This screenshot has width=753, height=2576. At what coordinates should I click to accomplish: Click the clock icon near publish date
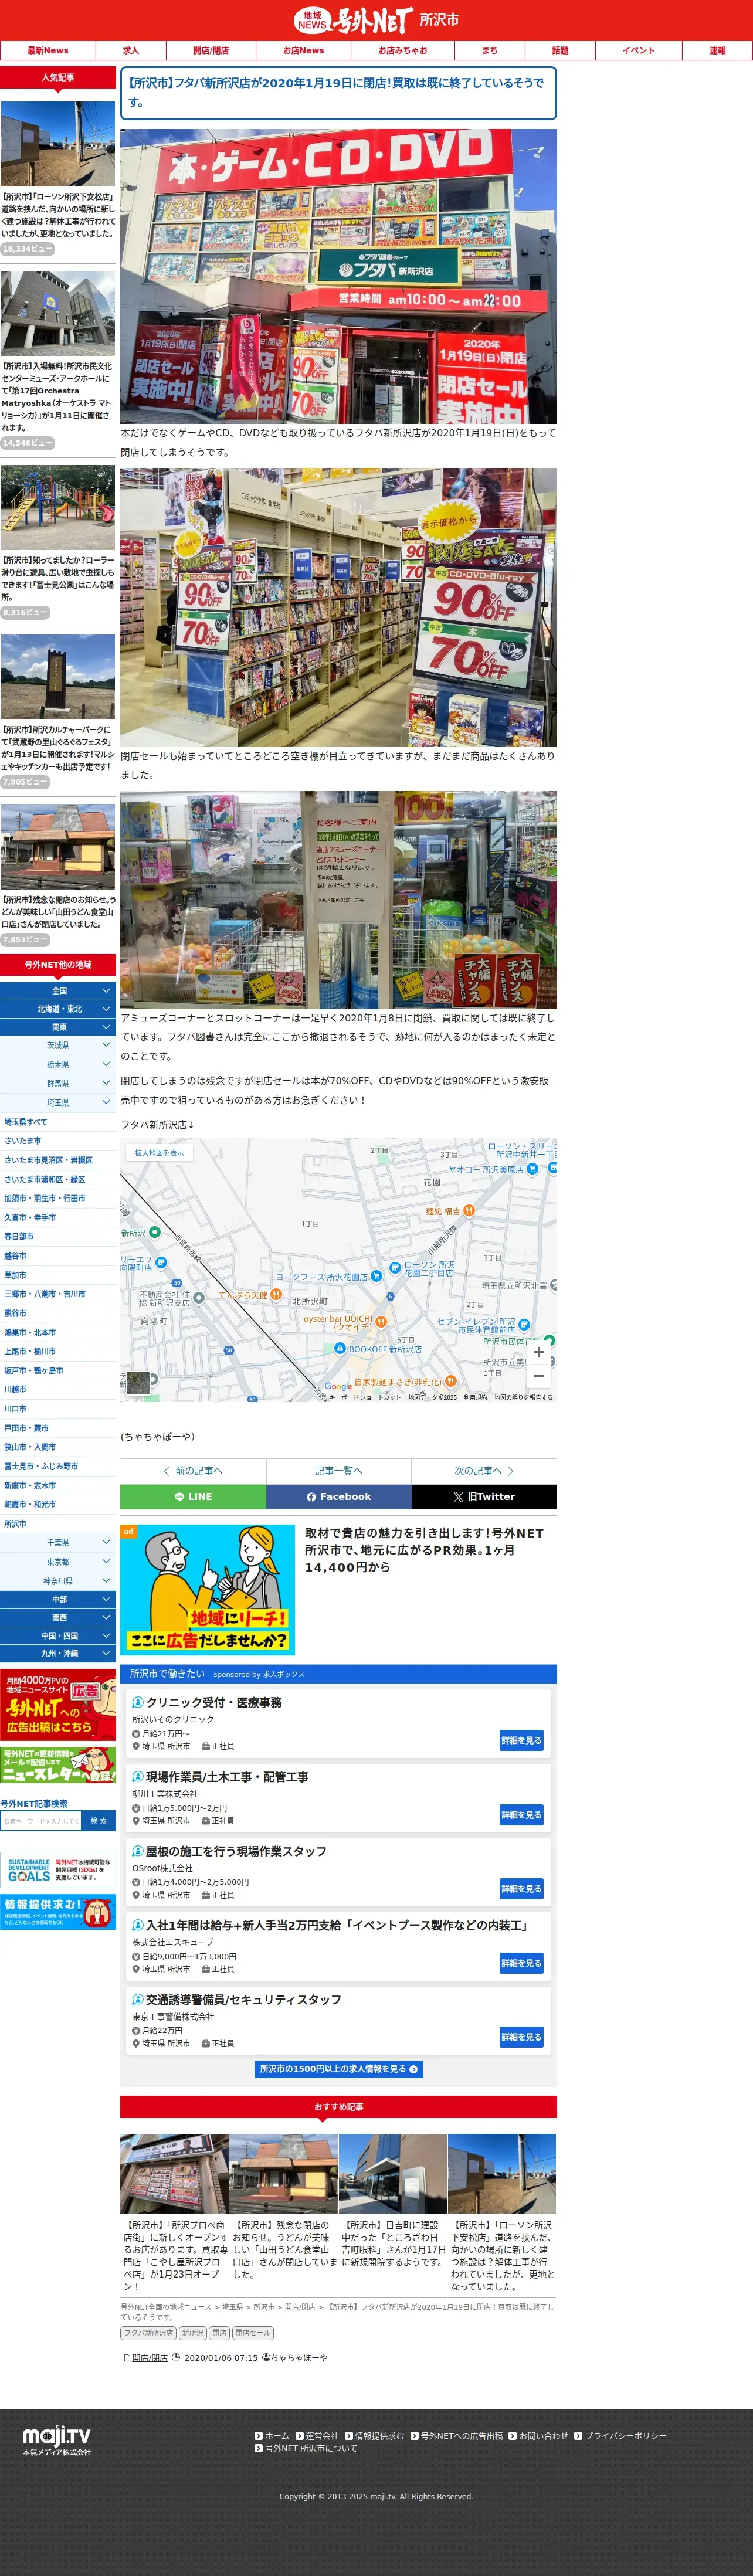point(176,2358)
